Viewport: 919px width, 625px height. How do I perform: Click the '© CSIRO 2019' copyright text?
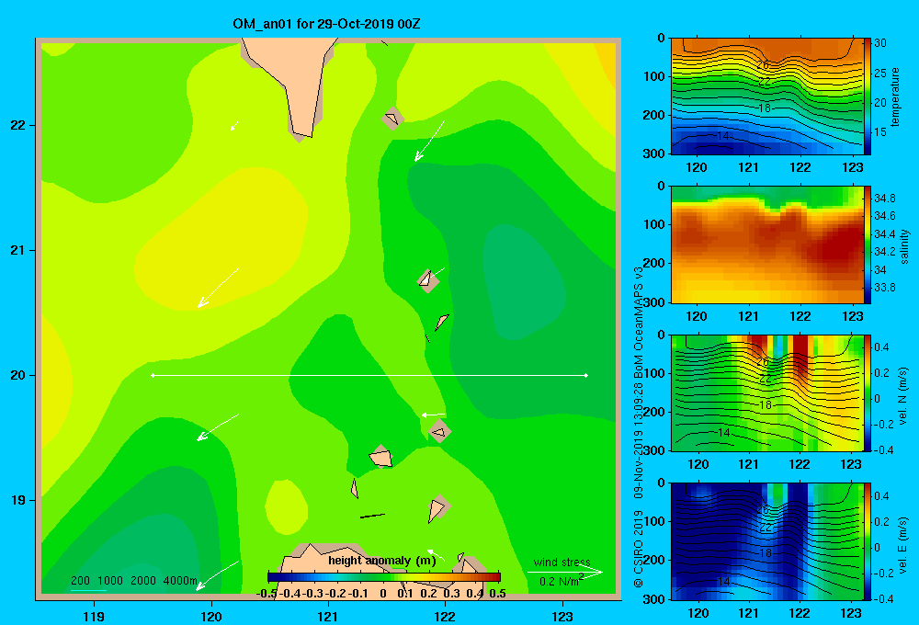click(x=639, y=549)
